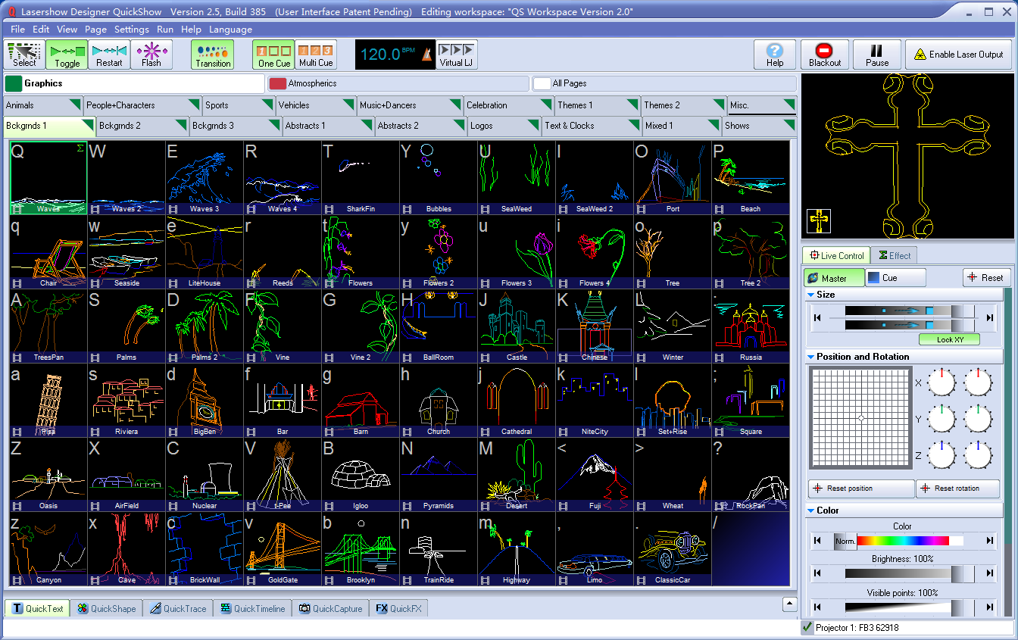Image resolution: width=1018 pixels, height=640 pixels.
Task: Click the position grid pad
Action: pyautogui.click(x=861, y=418)
